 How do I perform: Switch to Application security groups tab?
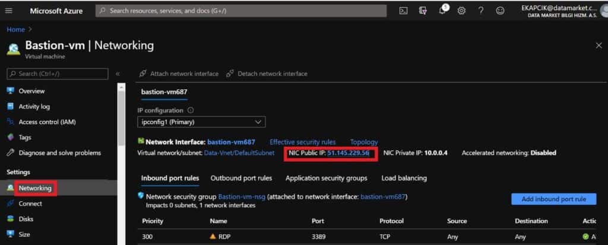(x=327, y=178)
